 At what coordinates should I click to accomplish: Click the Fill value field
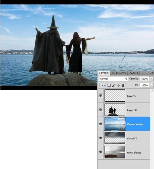(x=144, y=85)
